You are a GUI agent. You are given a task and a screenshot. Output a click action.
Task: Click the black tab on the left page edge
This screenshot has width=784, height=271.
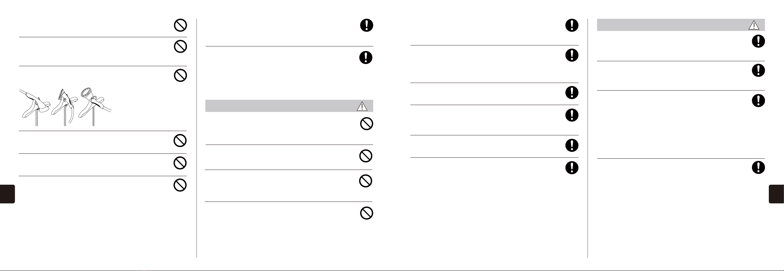(x=7, y=194)
